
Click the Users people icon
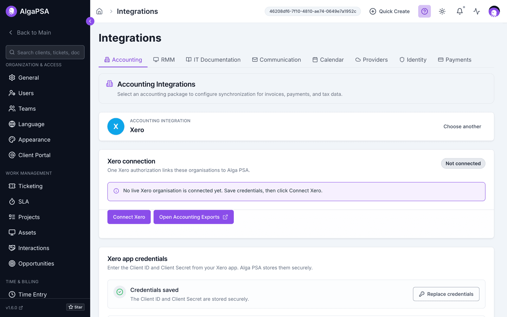point(12,93)
